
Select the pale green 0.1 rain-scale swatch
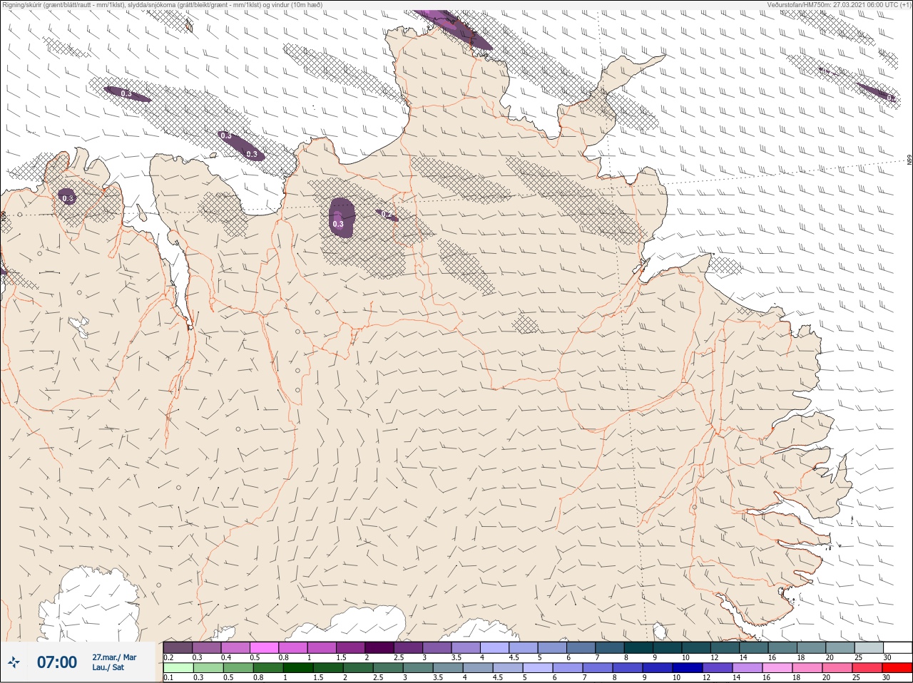pos(178,668)
